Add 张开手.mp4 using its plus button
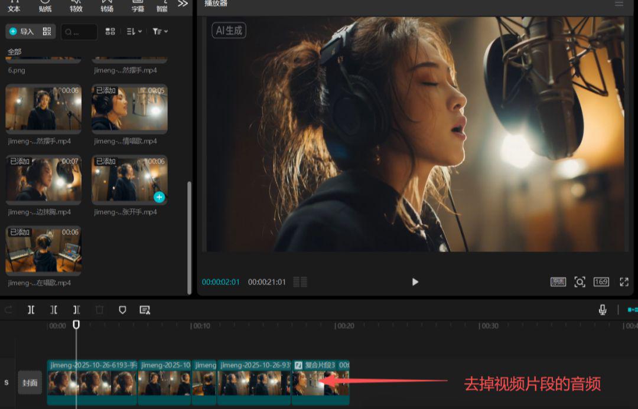 (x=158, y=197)
